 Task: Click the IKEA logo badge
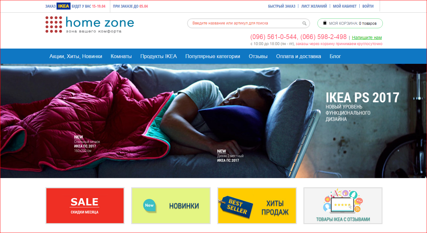coord(64,6)
